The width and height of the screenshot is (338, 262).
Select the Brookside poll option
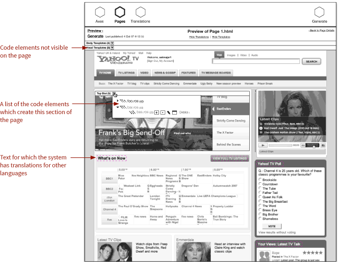pyautogui.click(x=260, y=180)
